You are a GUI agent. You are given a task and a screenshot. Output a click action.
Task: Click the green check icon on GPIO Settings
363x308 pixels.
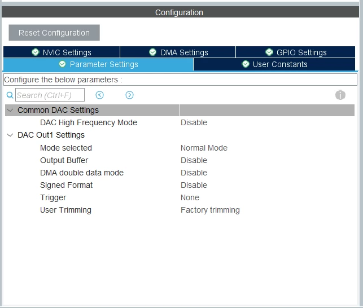point(269,52)
